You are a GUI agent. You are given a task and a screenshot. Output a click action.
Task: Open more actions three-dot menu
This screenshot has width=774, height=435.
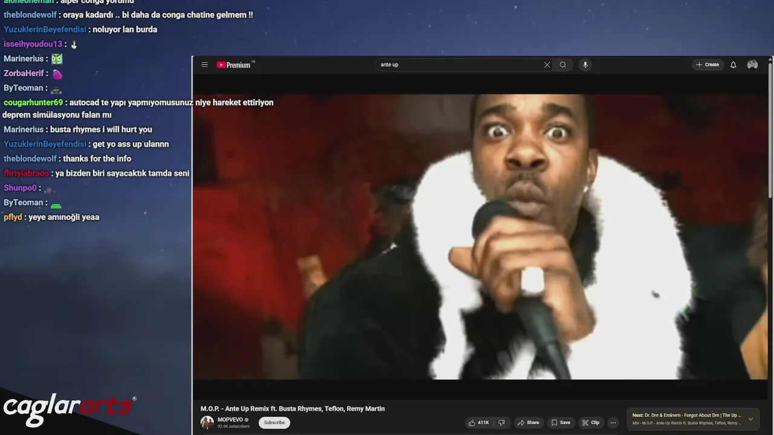tap(613, 422)
